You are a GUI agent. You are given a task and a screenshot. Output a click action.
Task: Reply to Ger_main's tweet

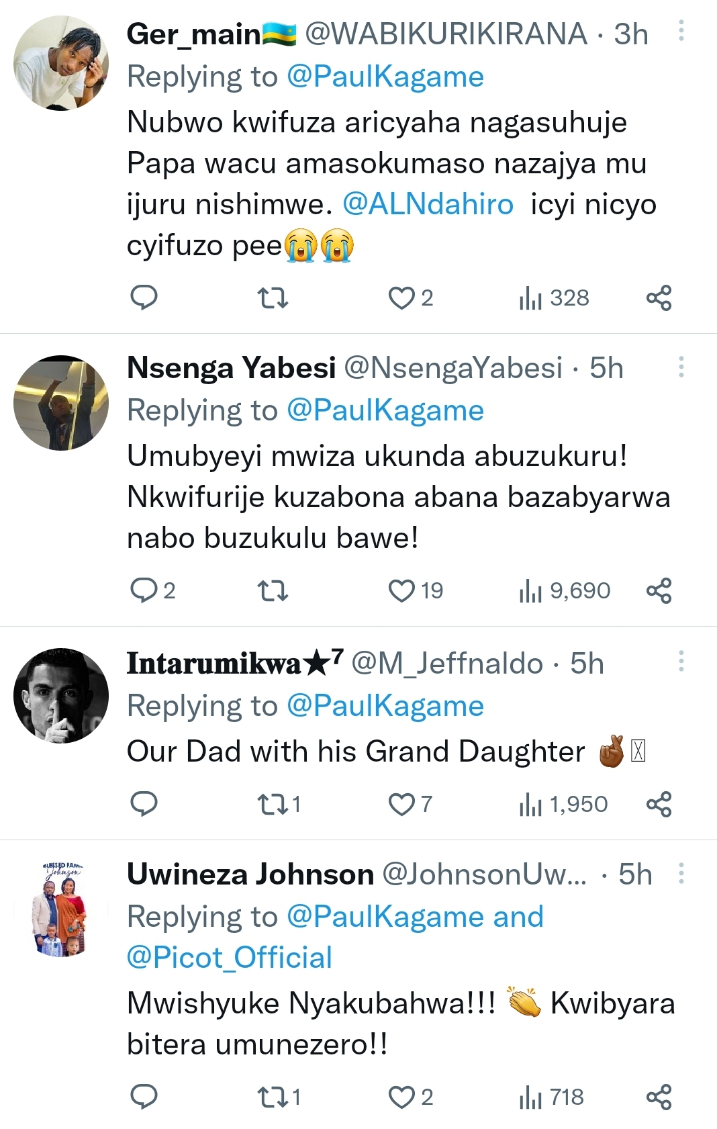tap(143, 297)
